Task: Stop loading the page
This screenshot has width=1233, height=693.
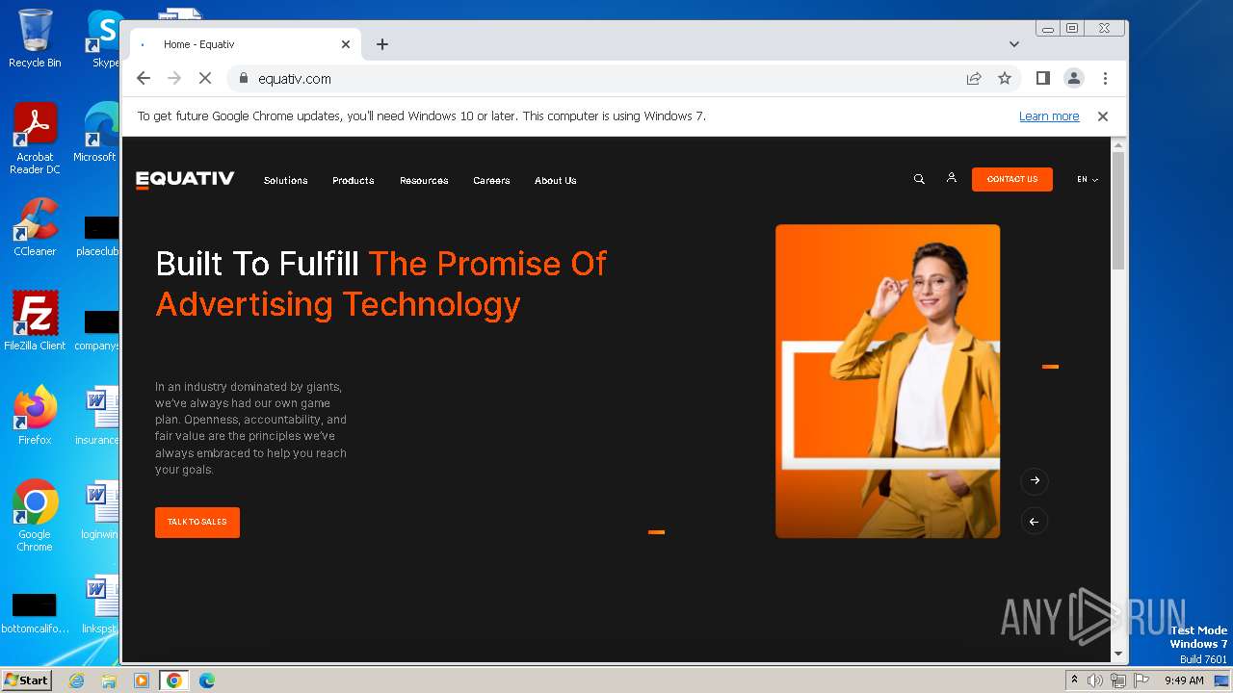Action: (x=205, y=78)
